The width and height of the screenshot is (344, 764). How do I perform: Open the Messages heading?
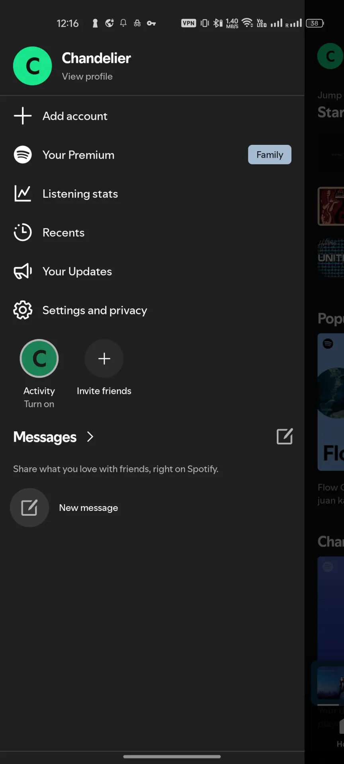[45, 437]
